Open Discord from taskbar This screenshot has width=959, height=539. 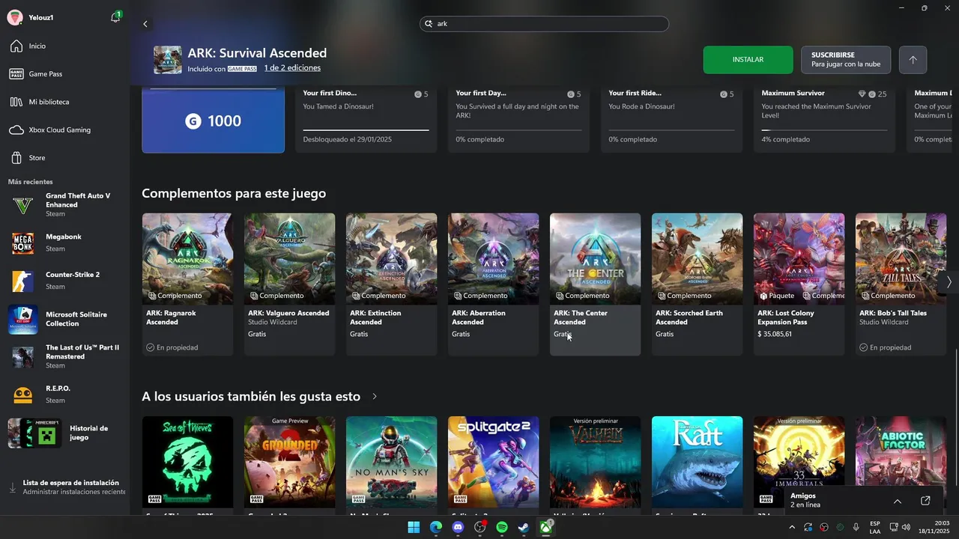click(459, 527)
